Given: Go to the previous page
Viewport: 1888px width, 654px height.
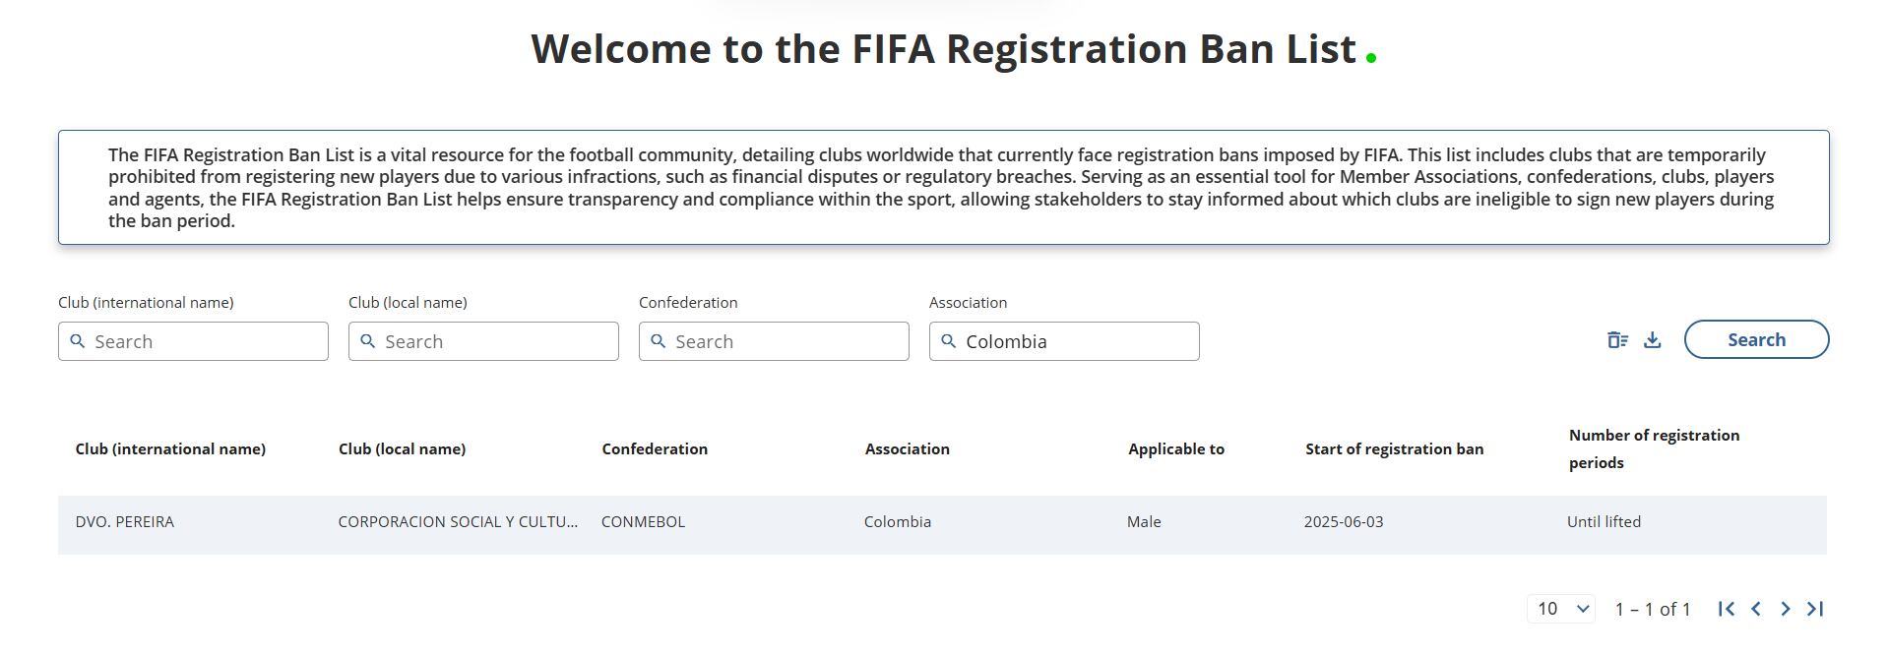Looking at the screenshot, I should (1755, 610).
